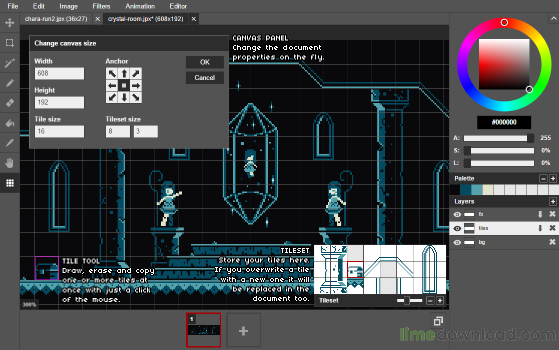Open the Animation menu

click(140, 6)
